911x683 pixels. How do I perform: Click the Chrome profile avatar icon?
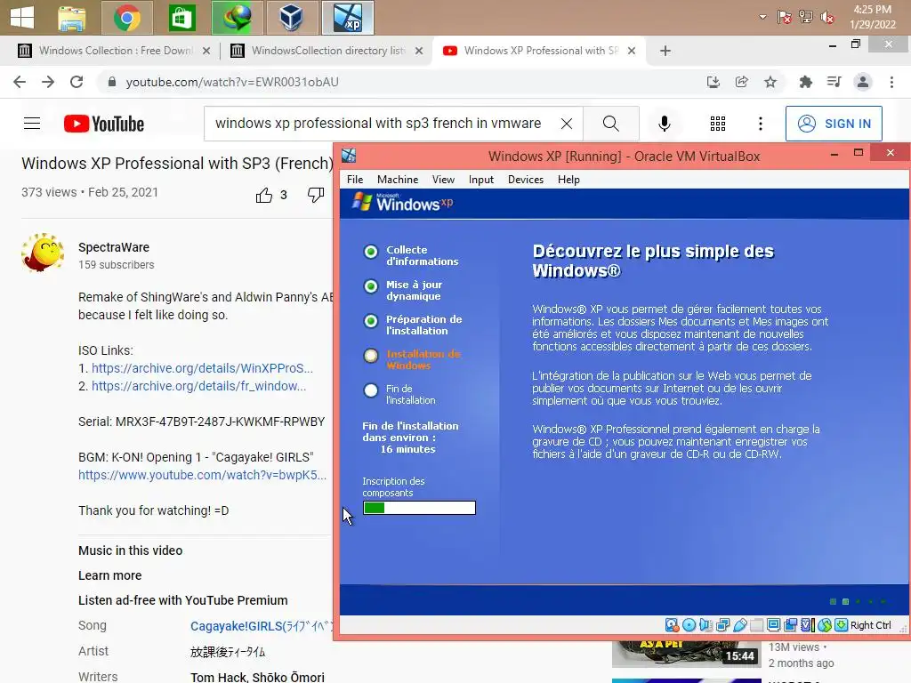pos(863,82)
